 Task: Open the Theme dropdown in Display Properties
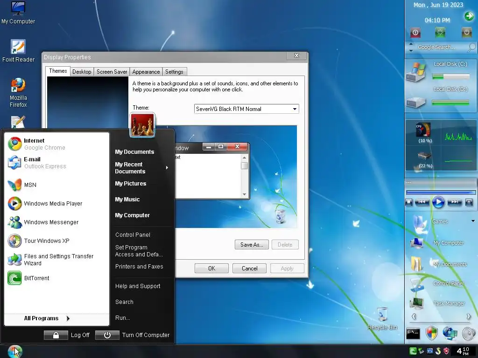(295, 109)
